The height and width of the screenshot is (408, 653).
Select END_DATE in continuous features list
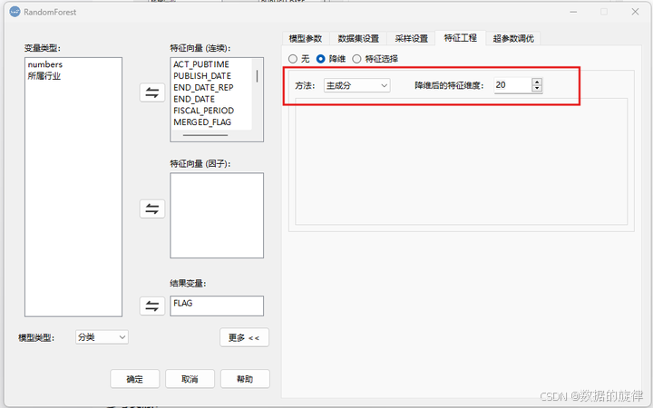[194, 100]
